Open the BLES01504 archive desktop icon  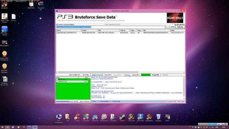tap(31, 5)
